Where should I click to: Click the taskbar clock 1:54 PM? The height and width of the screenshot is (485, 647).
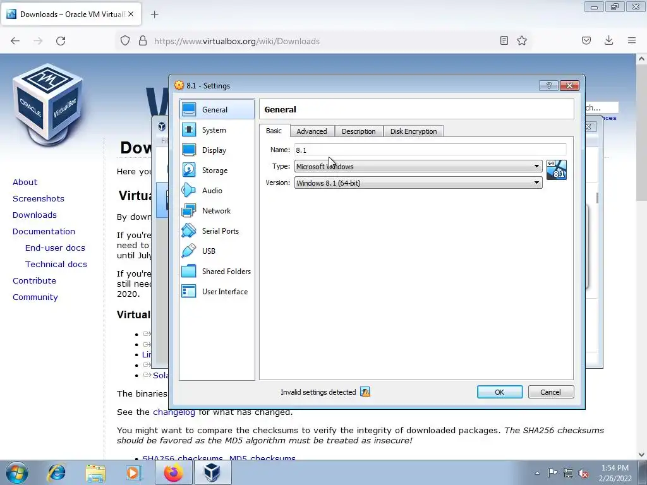click(x=615, y=473)
